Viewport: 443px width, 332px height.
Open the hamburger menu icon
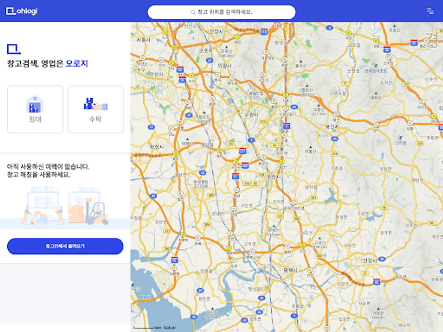click(430, 11)
